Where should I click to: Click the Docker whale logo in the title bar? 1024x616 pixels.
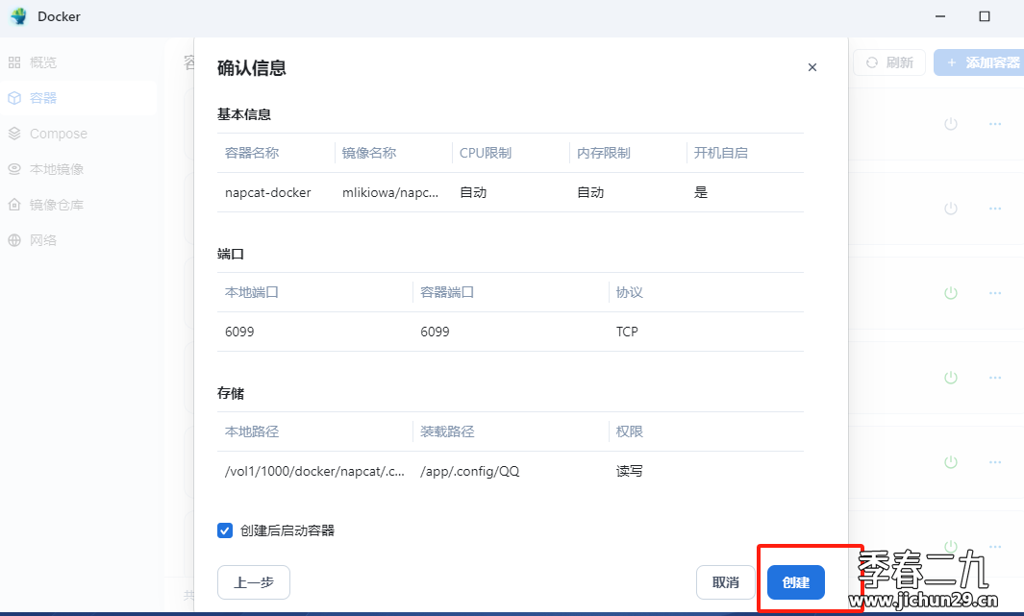[16, 16]
